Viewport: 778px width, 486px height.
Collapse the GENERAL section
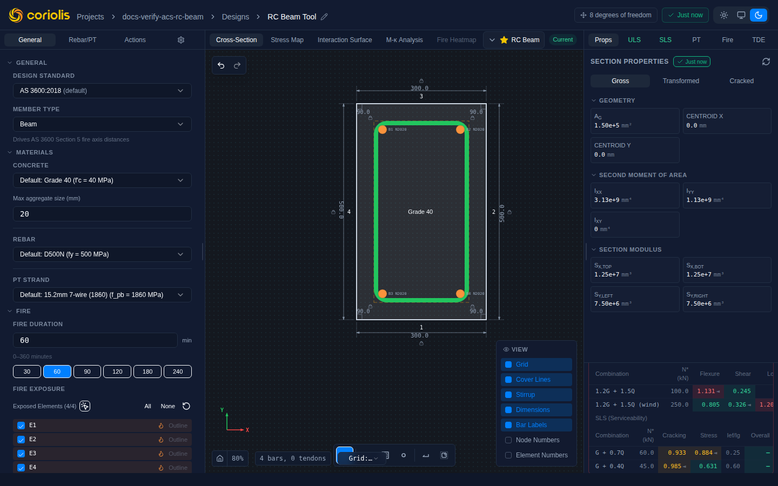tap(28, 63)
